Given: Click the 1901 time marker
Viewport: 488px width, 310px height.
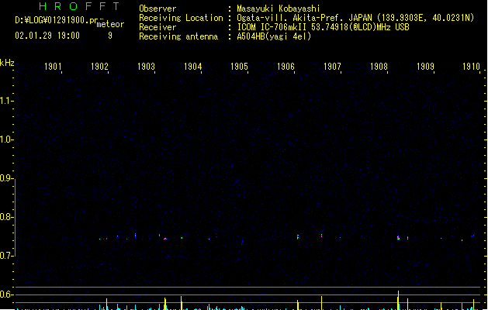Looking at the screenshot, I should [53, 67].
